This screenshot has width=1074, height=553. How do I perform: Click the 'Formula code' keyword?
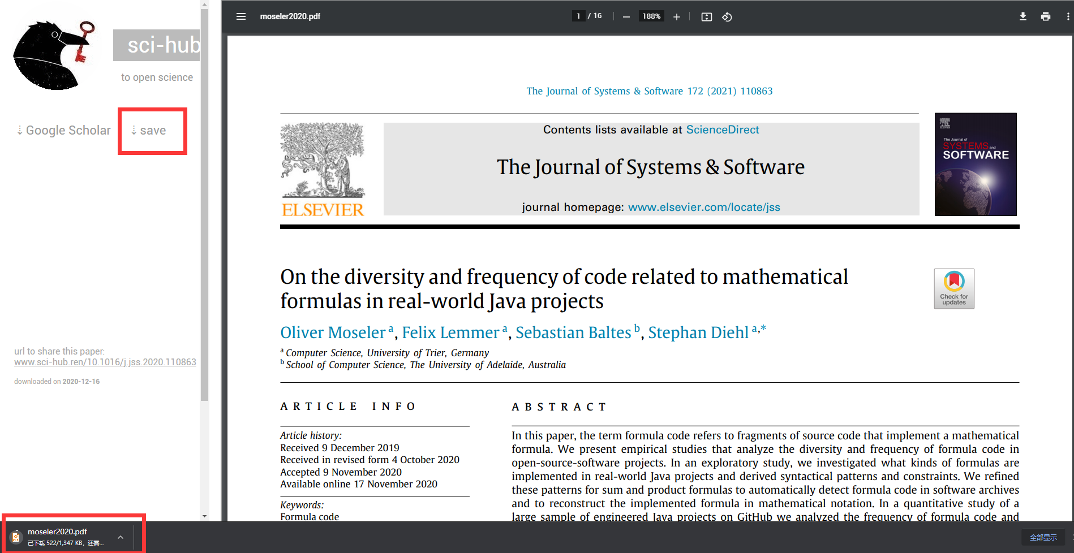(310, 516)
